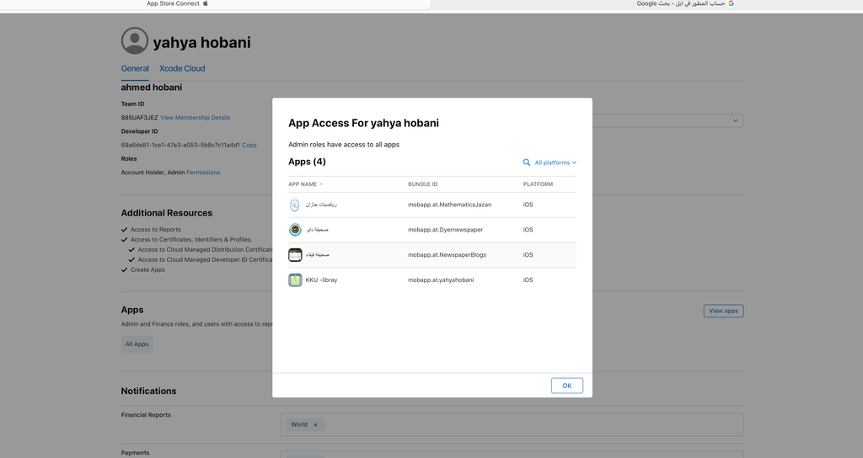Click the Dyernewspaper app icon

[x=295, y=230]
